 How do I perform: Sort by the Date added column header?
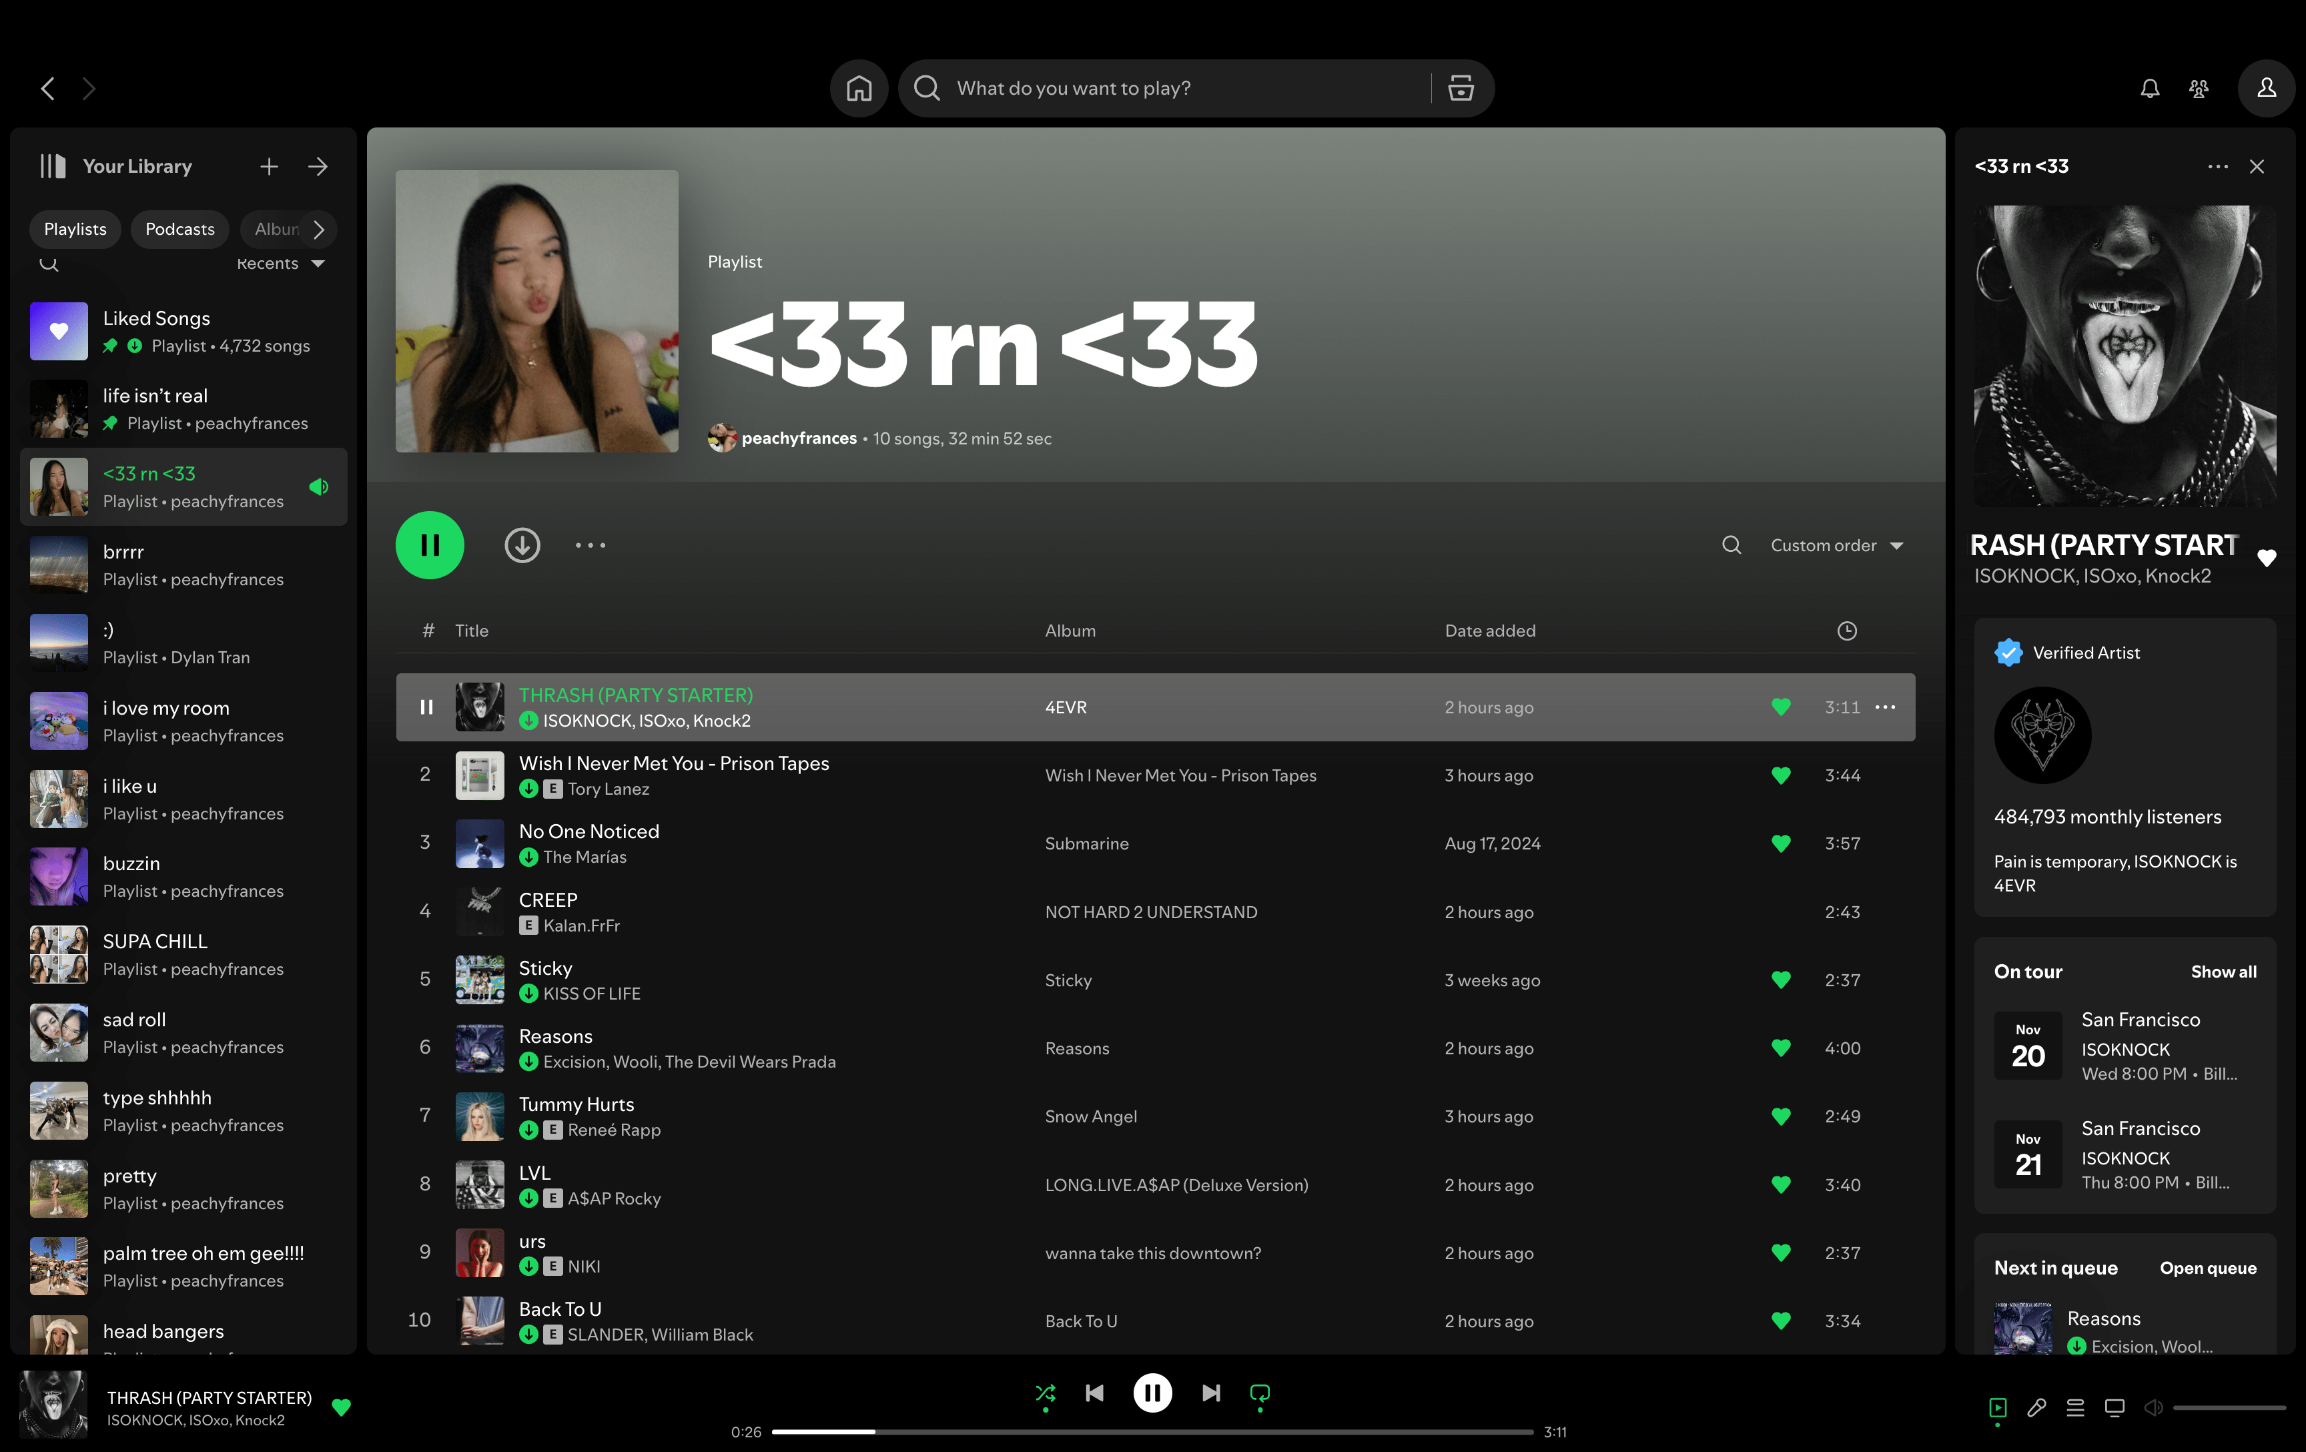1489,630
